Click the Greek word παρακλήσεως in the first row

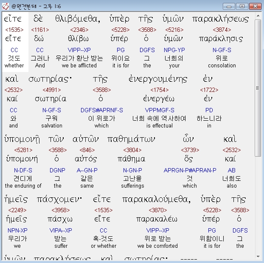coord(220,19)
